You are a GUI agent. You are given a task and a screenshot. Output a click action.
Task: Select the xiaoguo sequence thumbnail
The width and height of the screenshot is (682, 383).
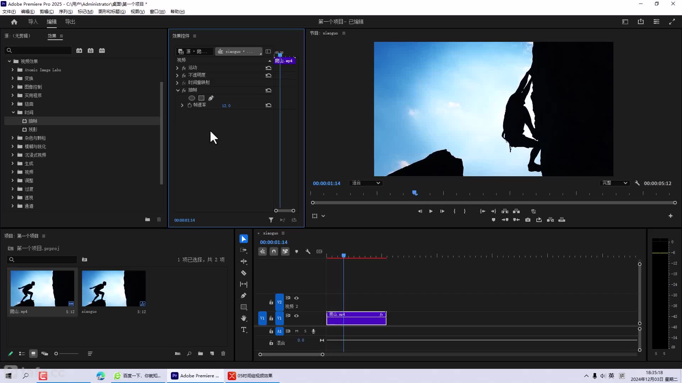tap(114, 289)
